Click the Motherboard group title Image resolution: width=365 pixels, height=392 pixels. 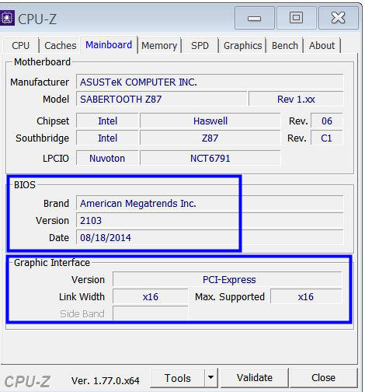[42, 62]
